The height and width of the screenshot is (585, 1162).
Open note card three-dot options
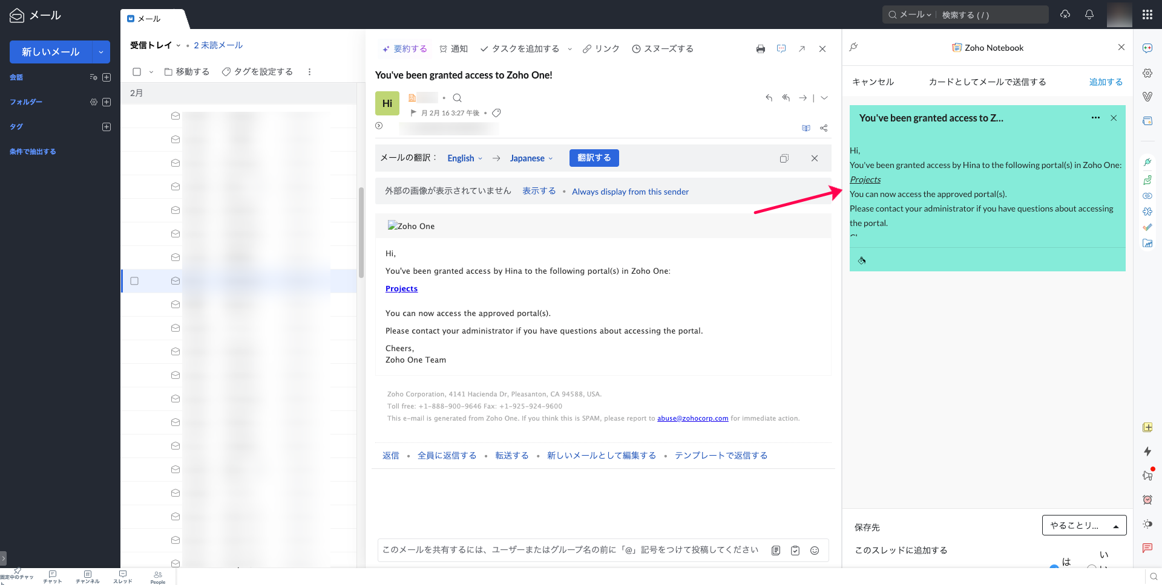pyautogui.click(x=1095, y=118)
